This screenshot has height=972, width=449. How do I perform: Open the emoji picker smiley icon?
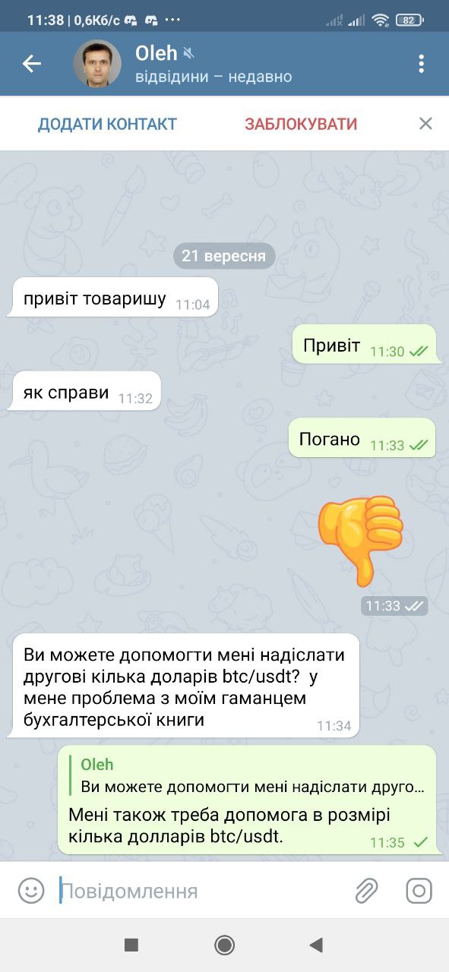[x=31, y=890]
